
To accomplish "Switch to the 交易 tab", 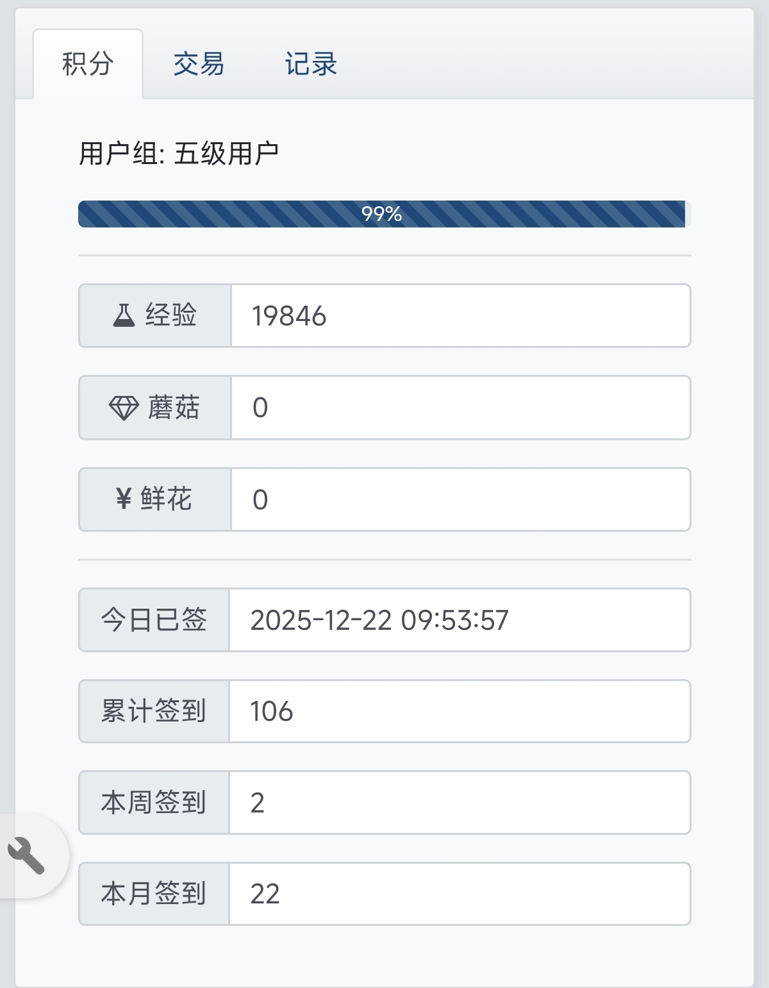I will point(199,62).
